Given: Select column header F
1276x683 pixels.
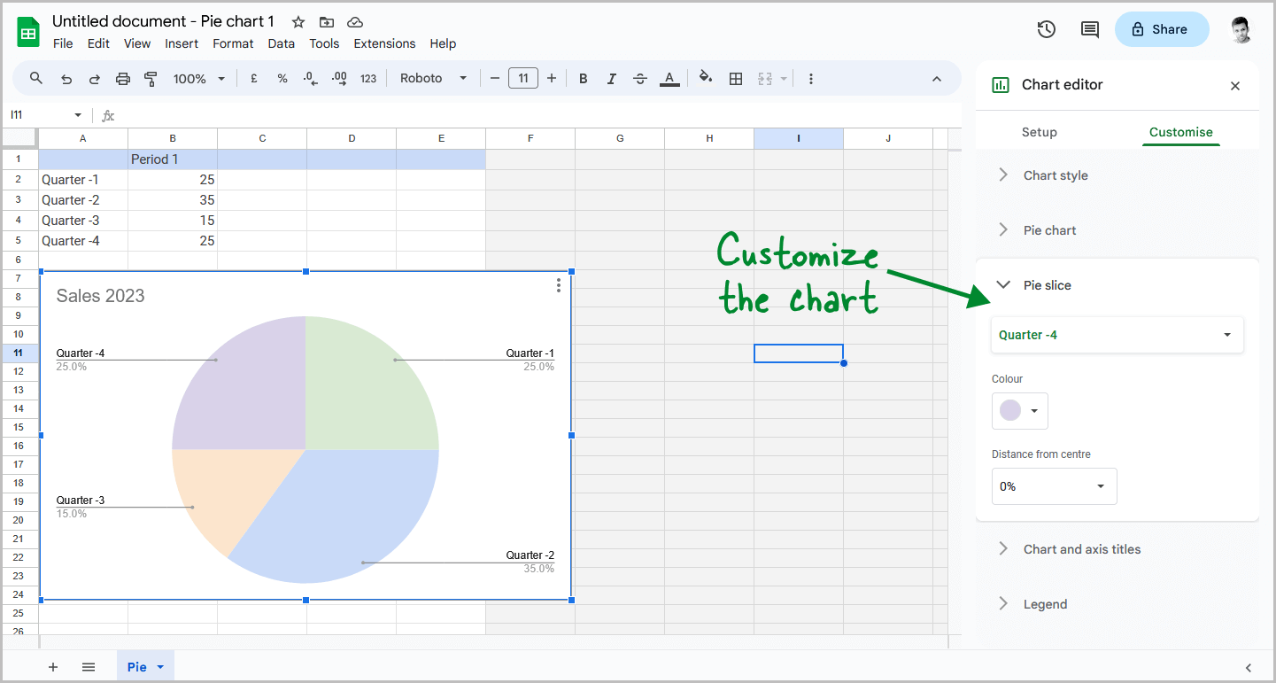Looking at the screenshot, I should [530, 138].
